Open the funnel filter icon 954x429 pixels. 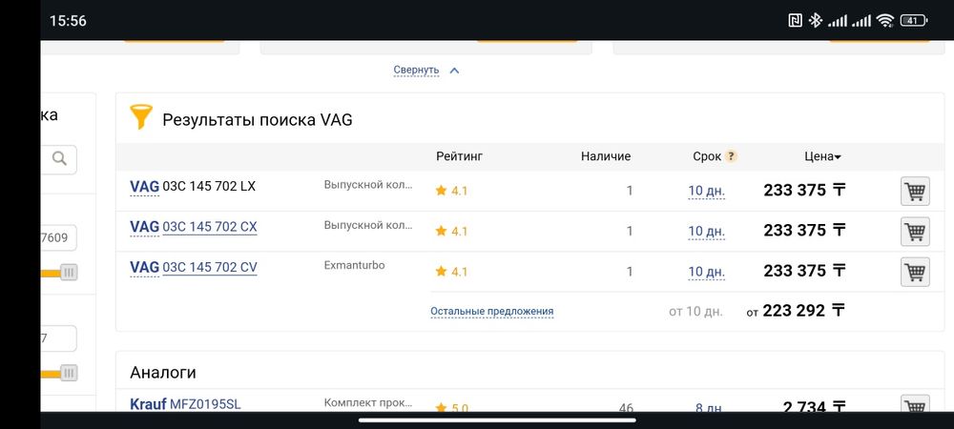pyautogui.click(x=141, y=116)
